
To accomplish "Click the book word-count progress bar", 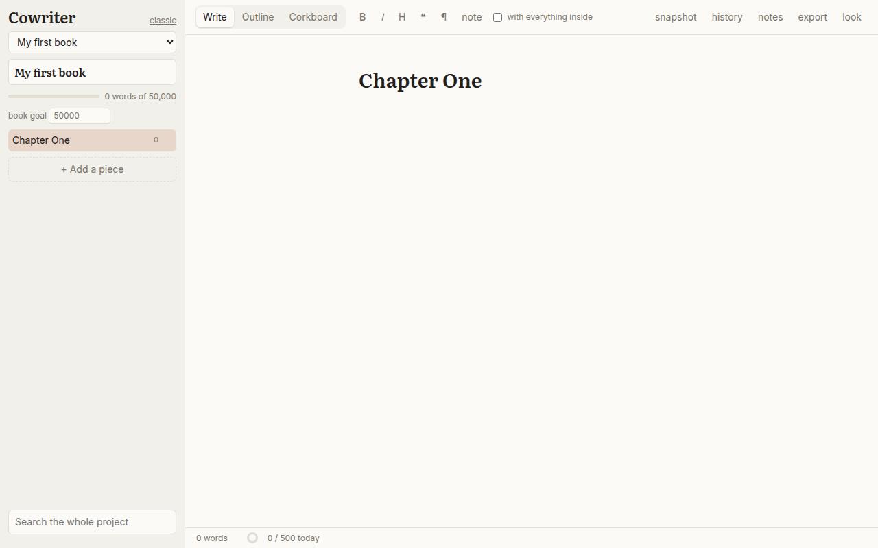I will click(x=54, y=97).
